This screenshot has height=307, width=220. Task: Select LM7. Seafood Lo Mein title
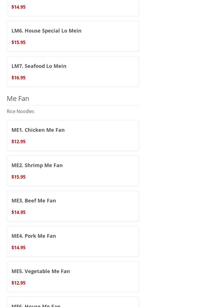coord(39,66)
